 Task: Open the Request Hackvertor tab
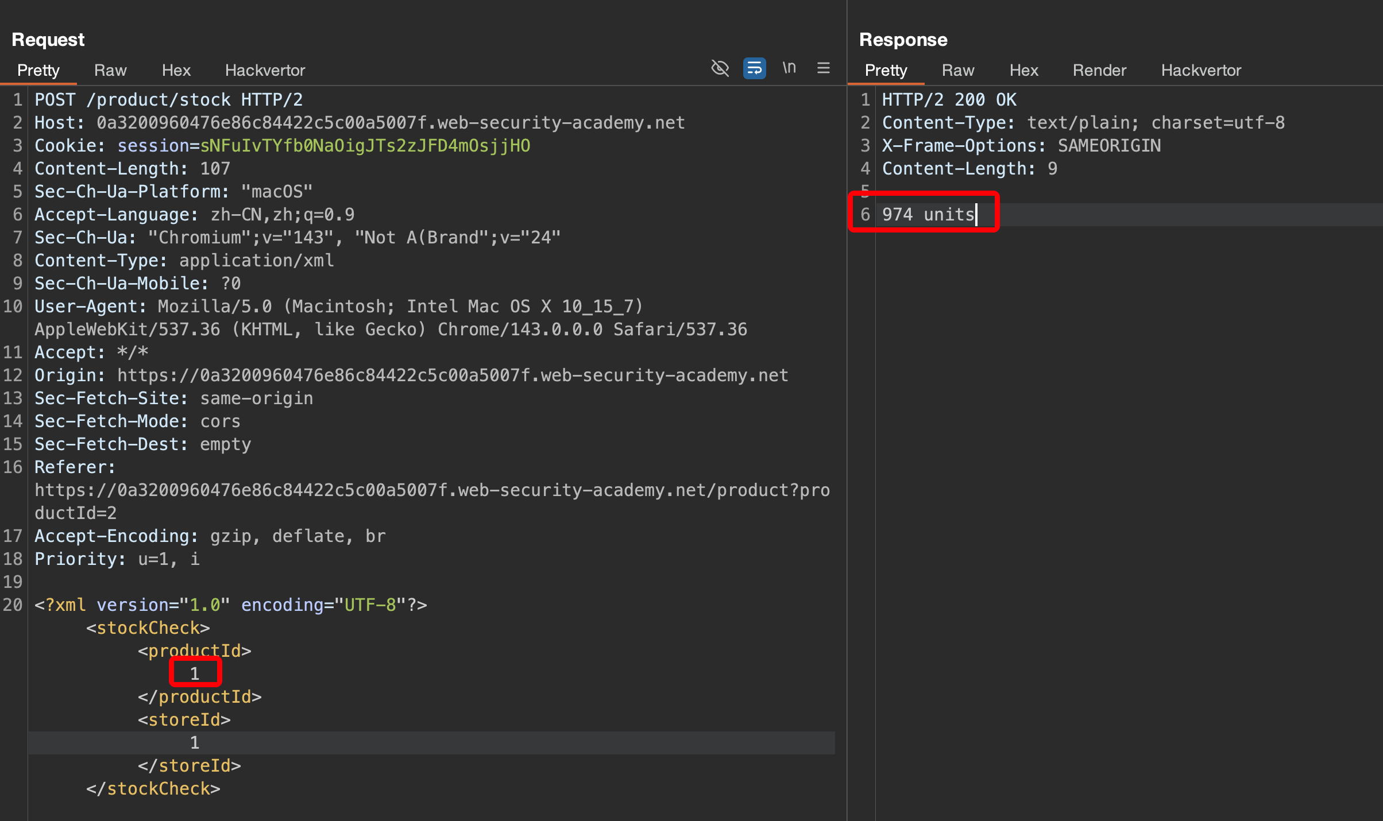pos(265,70)
